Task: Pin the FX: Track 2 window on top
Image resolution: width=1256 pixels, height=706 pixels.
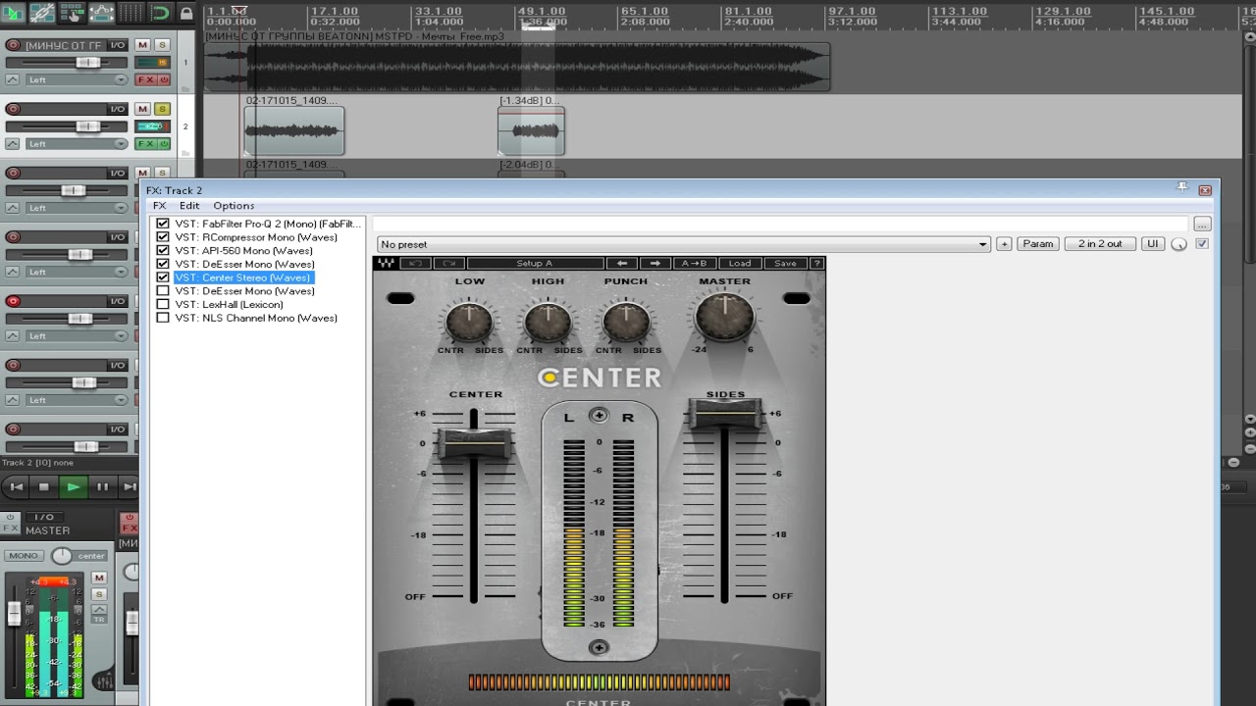Action: [x=1183, y=187]
